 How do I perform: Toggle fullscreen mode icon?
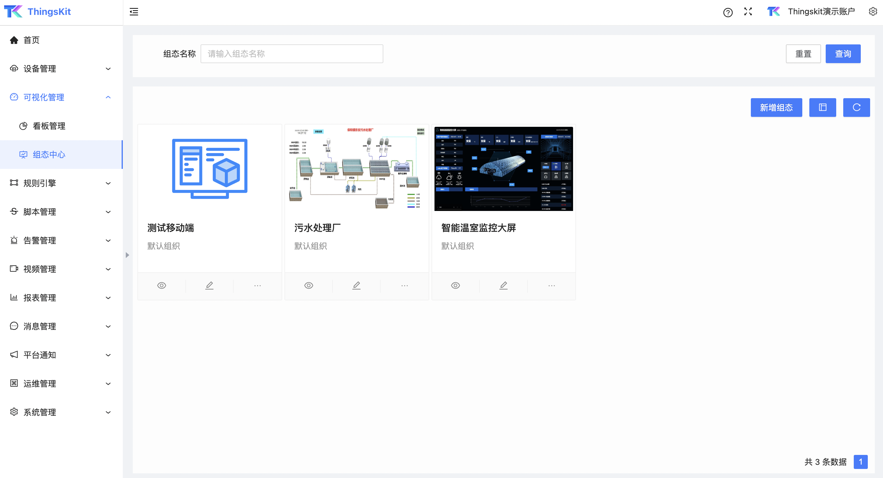748,12
